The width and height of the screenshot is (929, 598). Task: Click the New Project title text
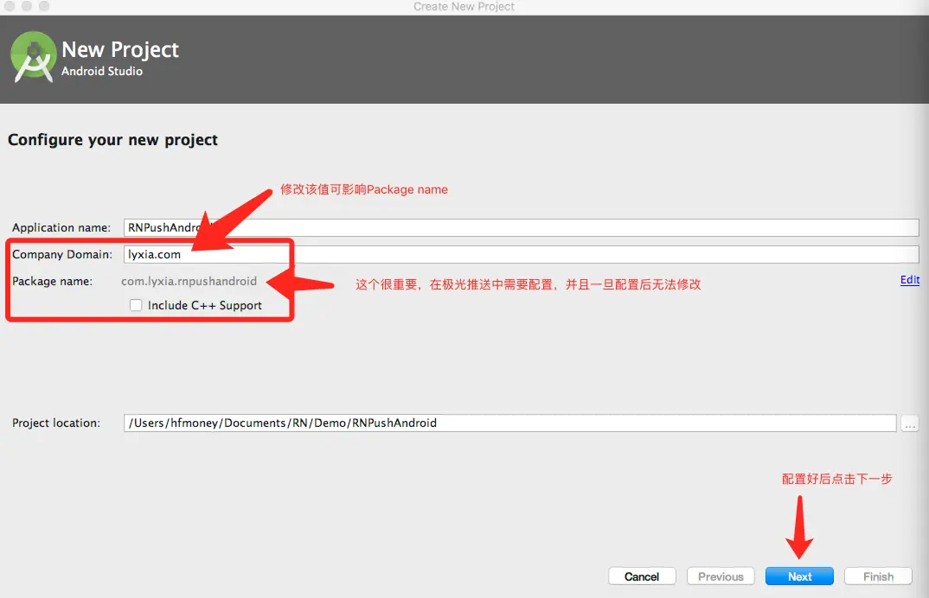[120, 50]
